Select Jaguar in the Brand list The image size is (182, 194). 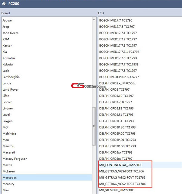pos(7,20)
